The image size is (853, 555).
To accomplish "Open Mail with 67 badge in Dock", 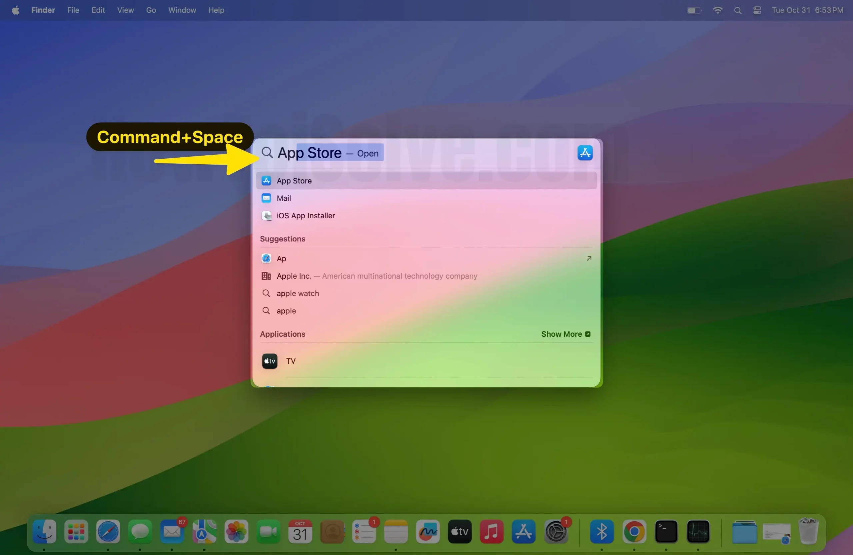I will (x=172, y=531).
